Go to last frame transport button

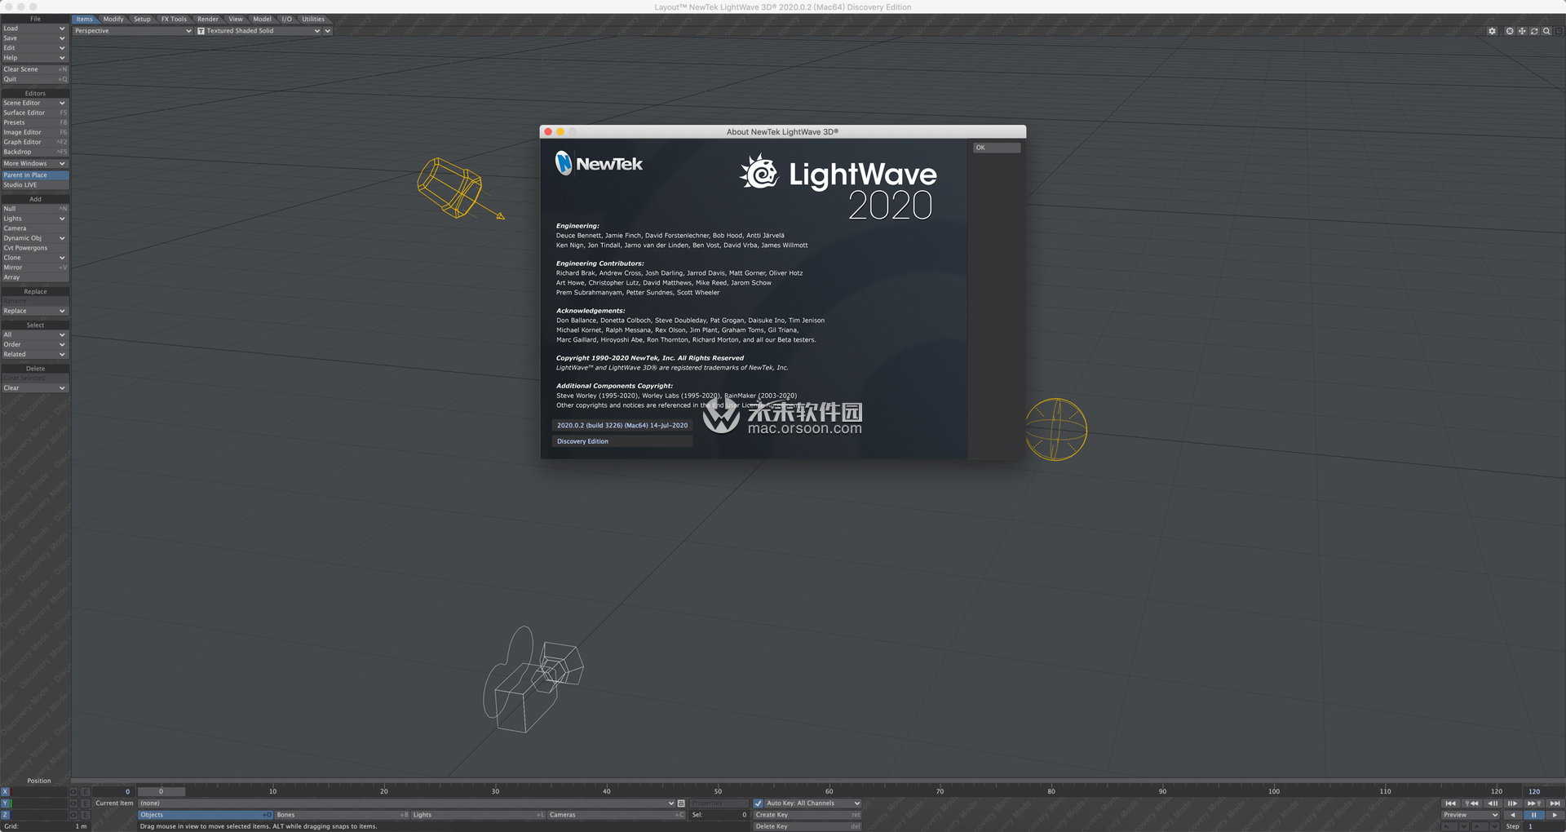click(1555, 803)
